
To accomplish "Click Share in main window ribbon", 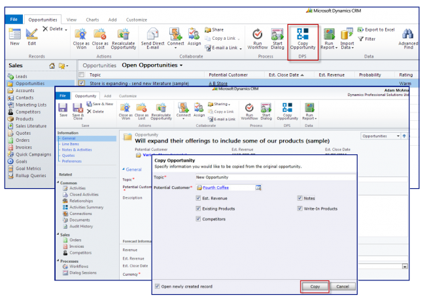I will click(x=214, y=29).
